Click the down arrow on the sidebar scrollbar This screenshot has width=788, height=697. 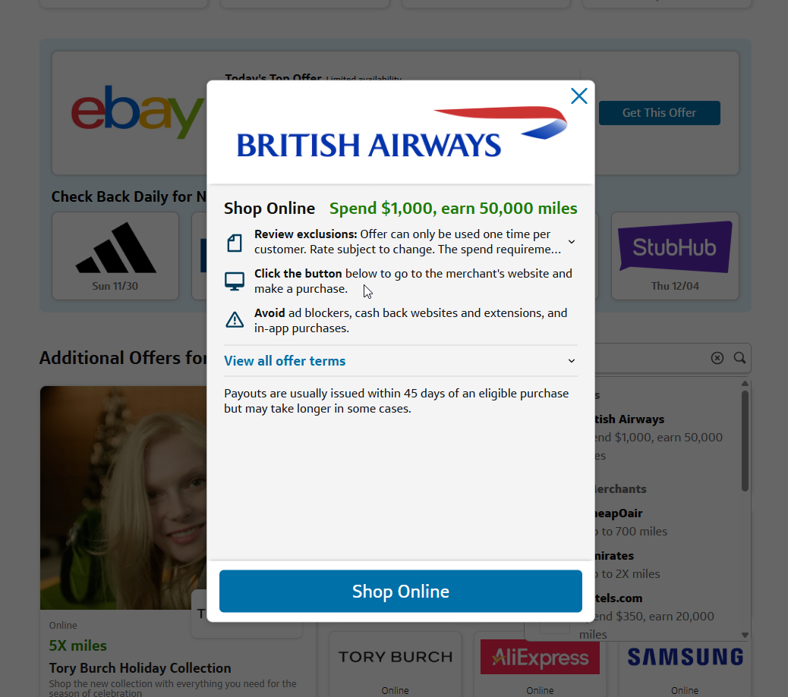745,633
